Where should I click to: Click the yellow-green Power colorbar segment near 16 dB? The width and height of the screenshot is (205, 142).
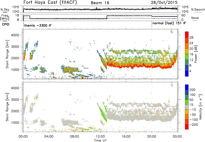point(187,57)
